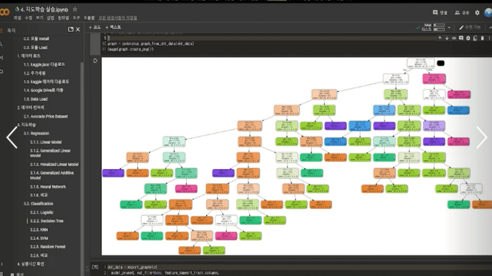
Task: Open table of contents in new window icon
Action: click(71, 29)
